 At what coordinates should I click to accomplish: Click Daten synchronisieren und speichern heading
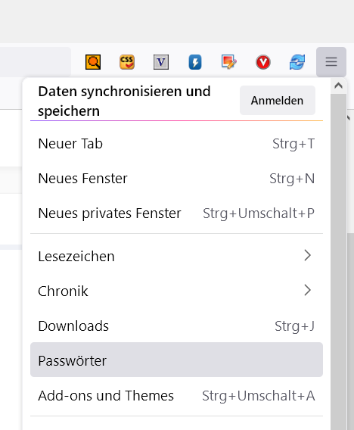tap(124, 101)
